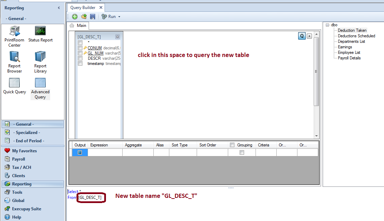Screen dimensions: 384x221
Task: Tick the timestamp column checkbox
Action: pyautogui.click(x=80, y=64)
